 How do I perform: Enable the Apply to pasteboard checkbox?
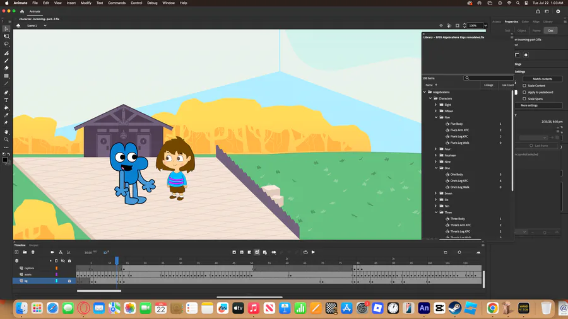coord(524,92)
